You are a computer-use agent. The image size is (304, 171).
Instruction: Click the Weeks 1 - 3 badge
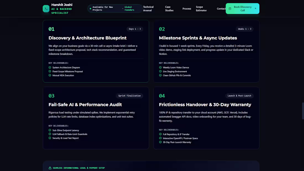(245, 29)
